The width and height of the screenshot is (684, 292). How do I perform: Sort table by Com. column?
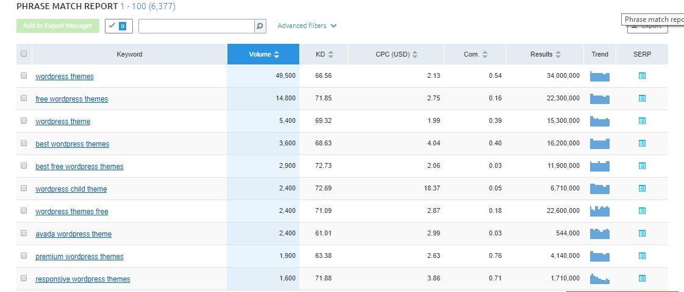[475, 54]
